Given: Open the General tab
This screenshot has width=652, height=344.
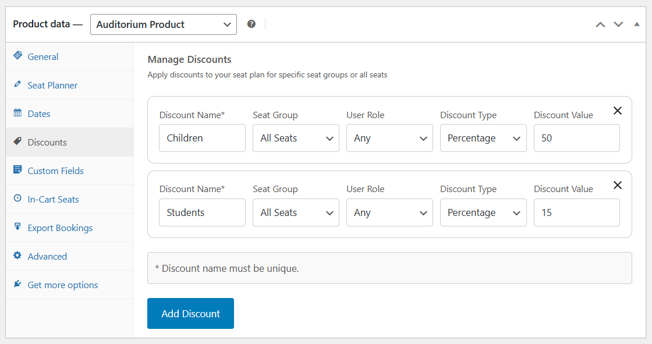Looking at the screenshot, I should tap(43, 57).
